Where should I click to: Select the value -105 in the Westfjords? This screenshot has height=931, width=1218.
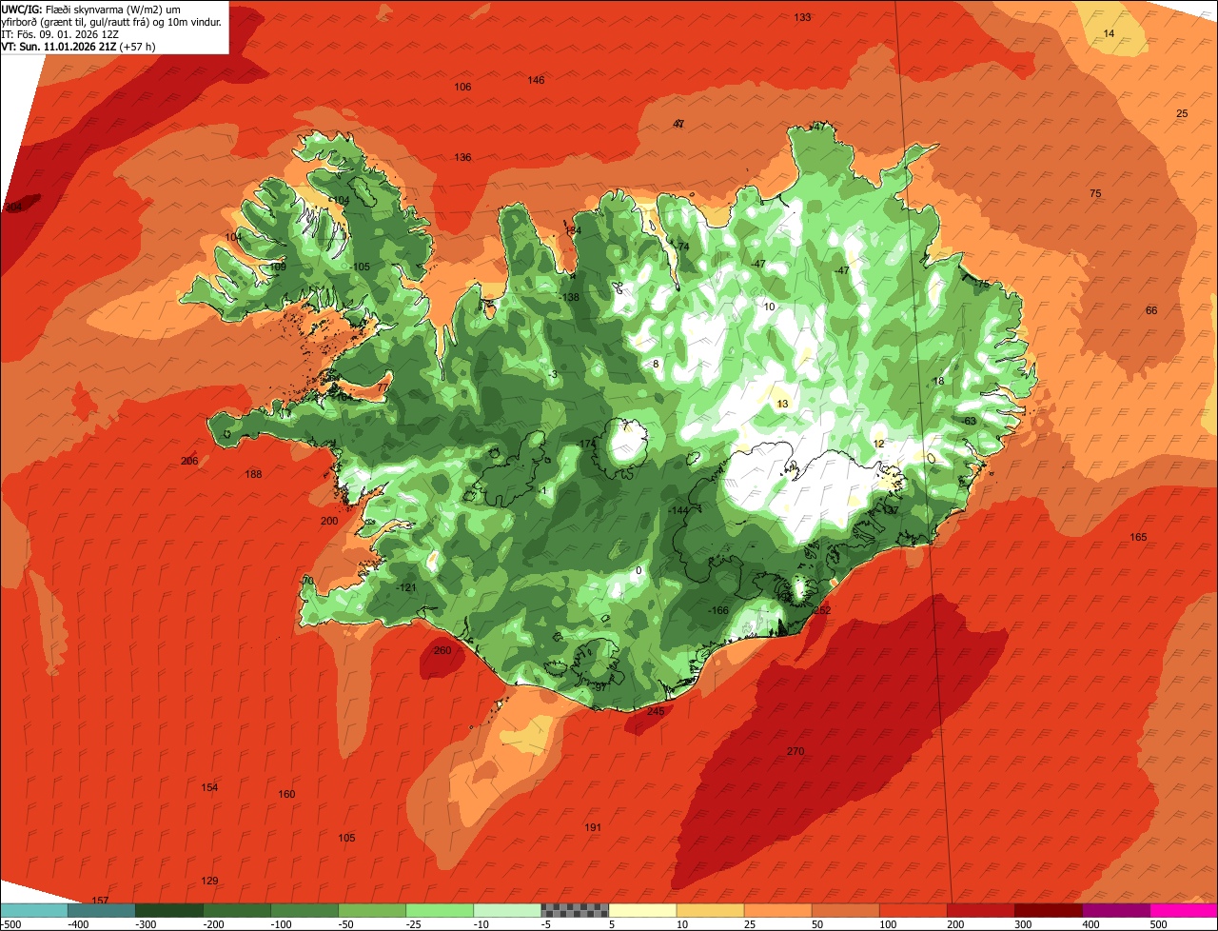click(360, 267)
